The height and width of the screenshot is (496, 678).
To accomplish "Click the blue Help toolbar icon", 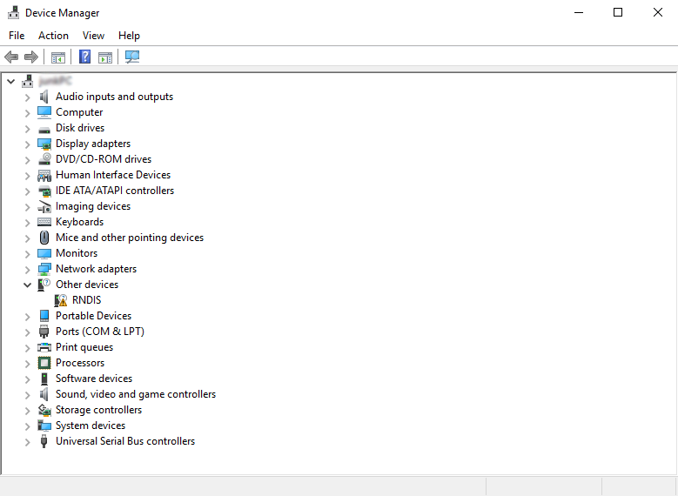I will [84, 57].
